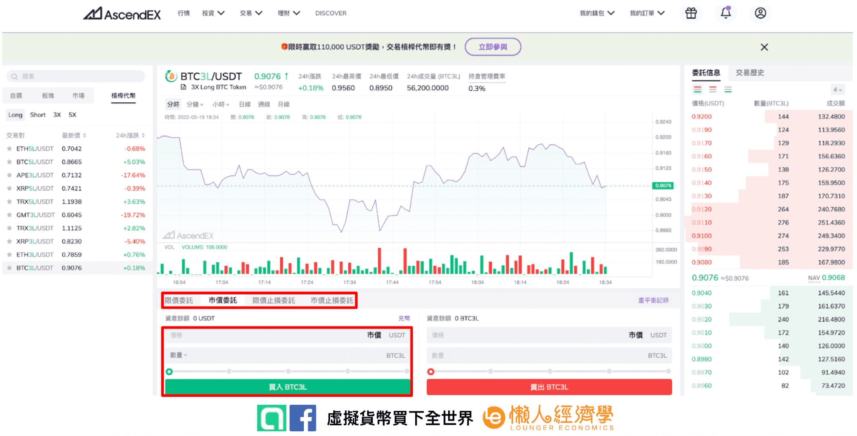This screenshot has height=436, width=857.
Task: Click the 買入 BTC3L button
Action: pos(288,387)
